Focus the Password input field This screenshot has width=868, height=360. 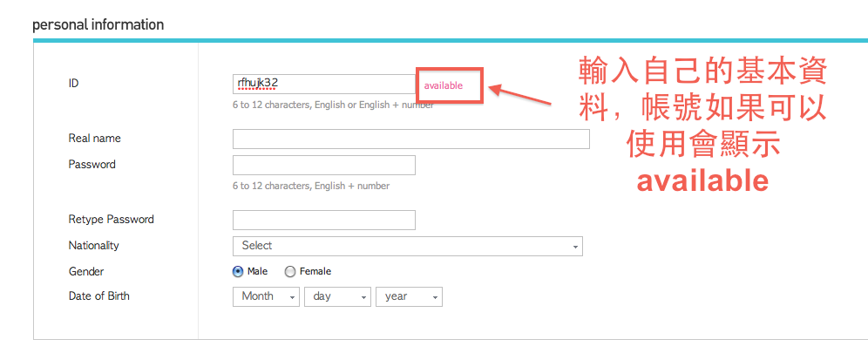324,165
